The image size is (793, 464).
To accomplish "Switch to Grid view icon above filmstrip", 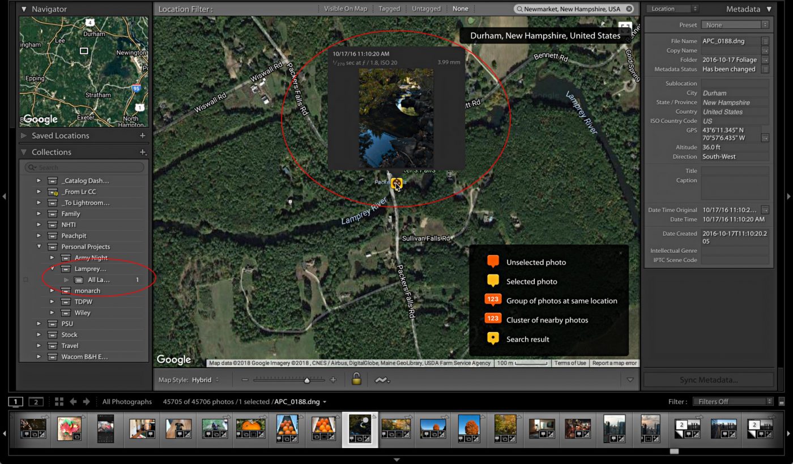I will click(x=59, y=402).
